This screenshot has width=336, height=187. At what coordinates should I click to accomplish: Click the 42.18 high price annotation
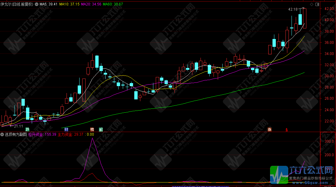pyautogui.click(x=293, y=9)
